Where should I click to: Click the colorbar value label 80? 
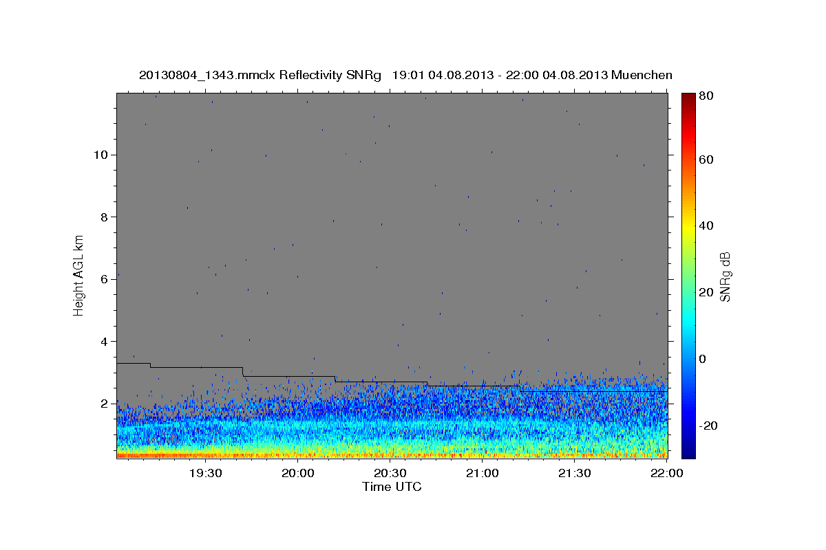705,96
